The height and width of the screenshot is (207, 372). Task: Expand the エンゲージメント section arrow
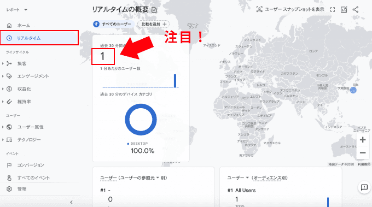tap(3, 76)
